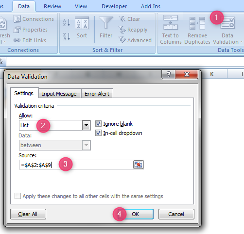The height and width of the screenshot is (234, 244).
Task: Open the Add-Ins ribbon tab
Action: [151, 6]
